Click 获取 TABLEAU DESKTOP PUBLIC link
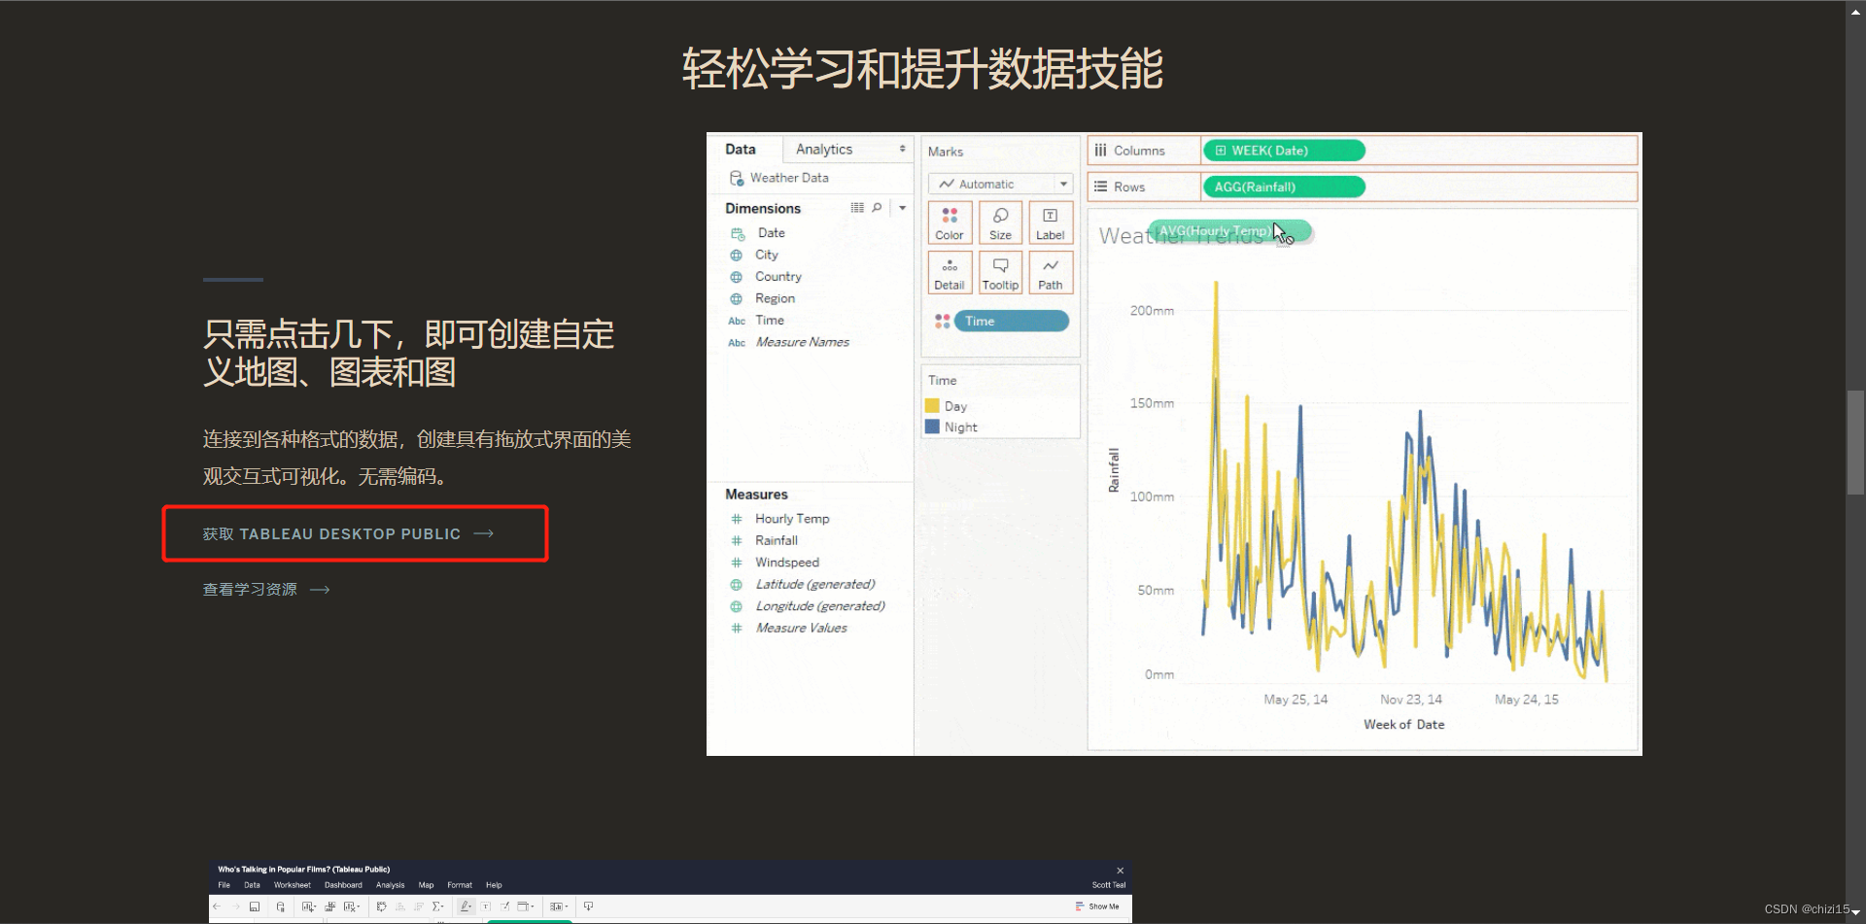Image resolution: width=1866 pixels, height=924 pixels. tap(348, 533)
